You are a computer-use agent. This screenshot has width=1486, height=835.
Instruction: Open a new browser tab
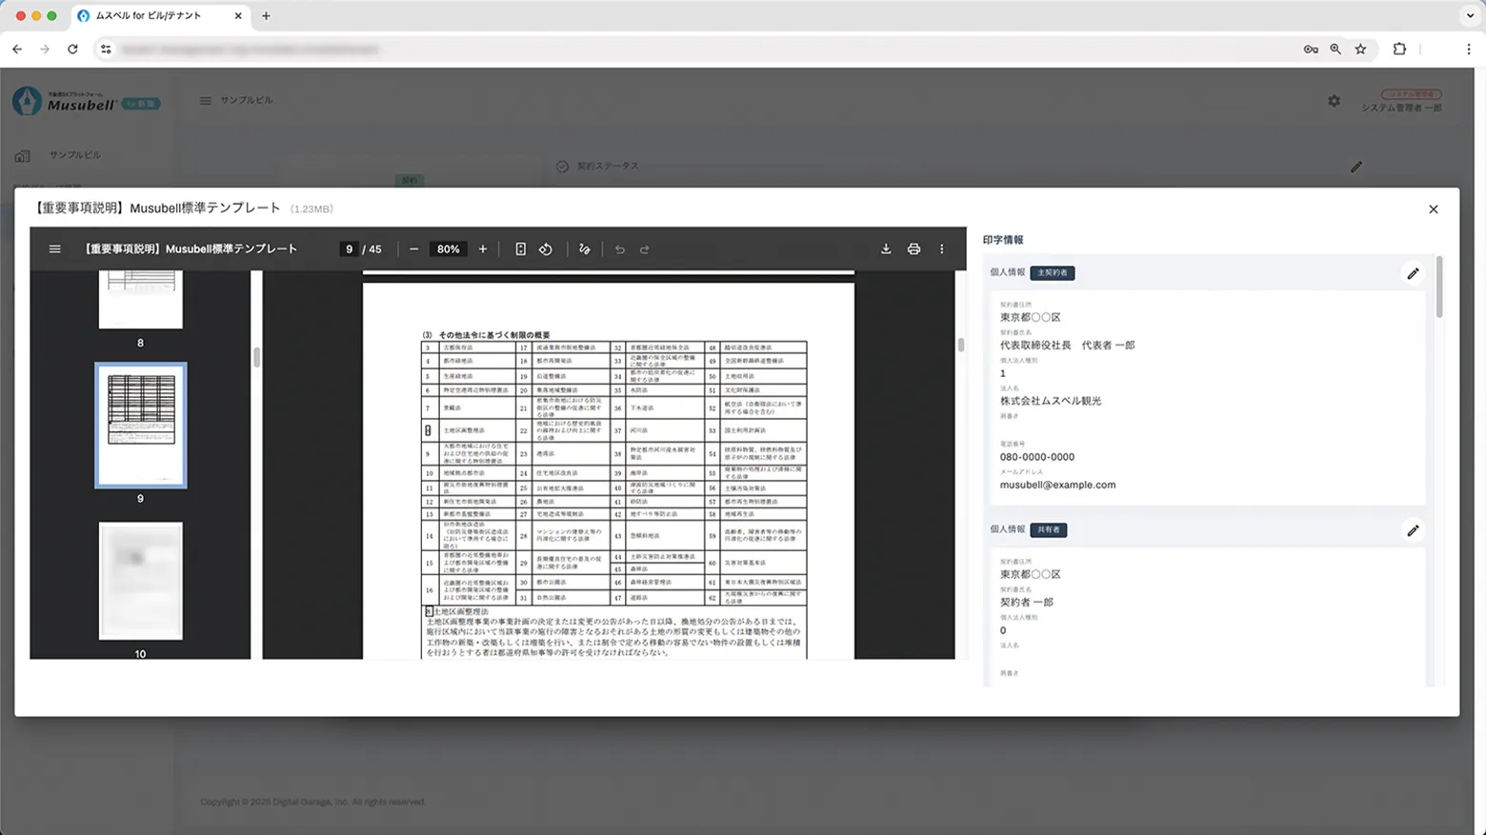point(266,16)
